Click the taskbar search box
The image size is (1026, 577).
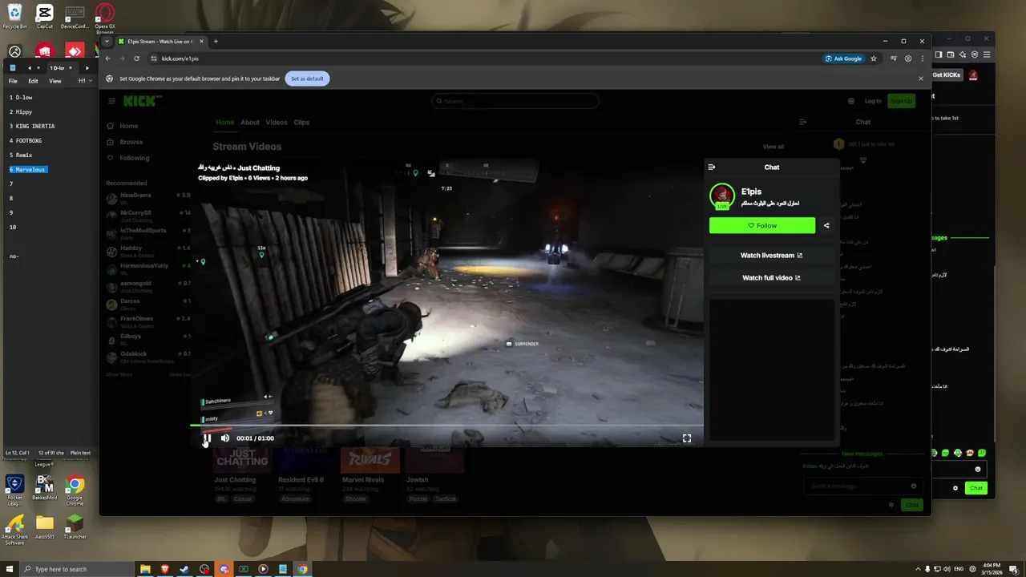(x=76, y=569)
